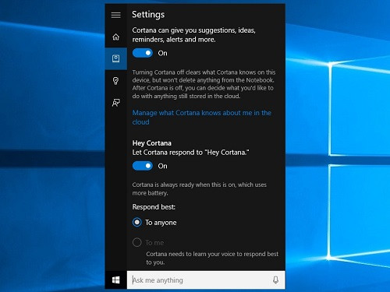Click the Windows Start button
The height and width of the screenshot is (292, 390).
(116, 280)
